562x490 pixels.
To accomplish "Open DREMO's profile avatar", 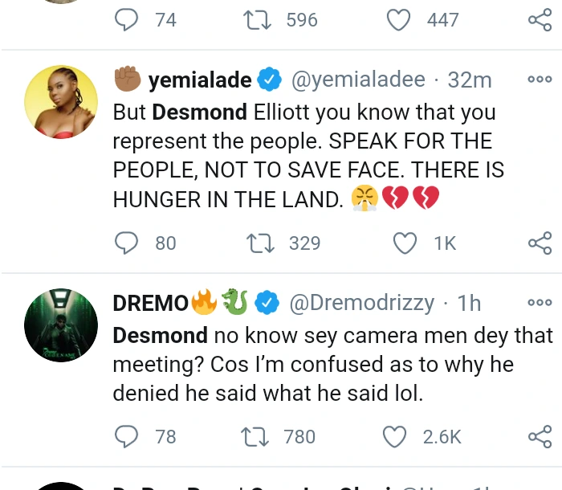I will [x=55, y=325].
